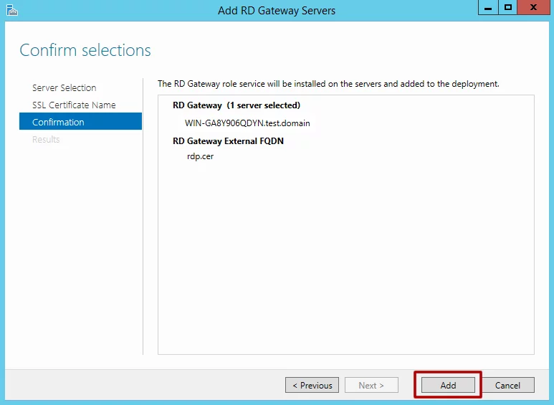Cancel the wizard
The height and width of the screenshot is (405, 554).
[507, 385]
